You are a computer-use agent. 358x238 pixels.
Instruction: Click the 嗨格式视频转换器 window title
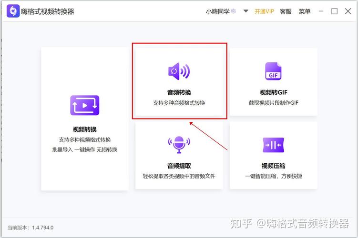coord(48,11)
